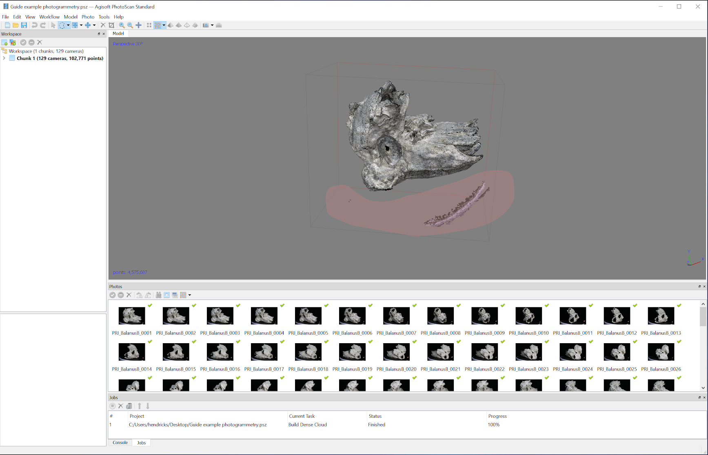This screenshot has width=708, height=455.
Task: Choose the Move Object tool
Action: [x=88, y=25]
